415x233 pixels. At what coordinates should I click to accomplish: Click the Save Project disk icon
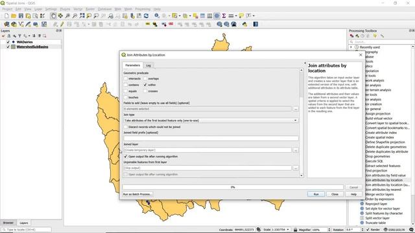[21, 16]
